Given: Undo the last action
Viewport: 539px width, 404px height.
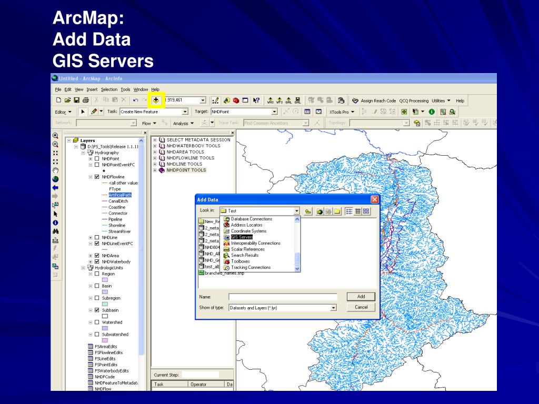Looking at the screenshot, I should point(135,100).
